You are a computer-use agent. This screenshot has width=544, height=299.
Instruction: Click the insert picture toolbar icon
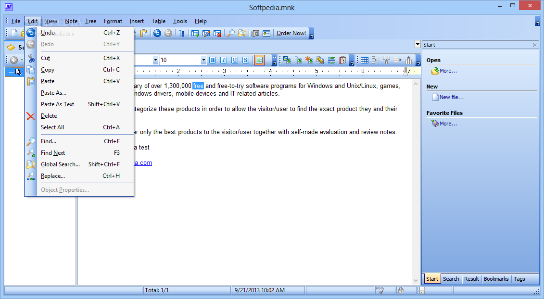point(287,60)
